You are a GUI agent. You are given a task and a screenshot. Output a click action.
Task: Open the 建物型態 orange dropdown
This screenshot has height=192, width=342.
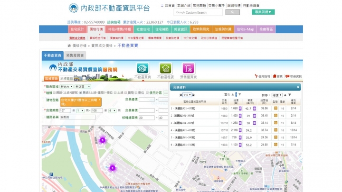point(81,102)
